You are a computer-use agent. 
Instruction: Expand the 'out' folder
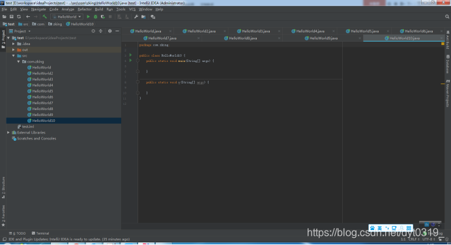click(14, 50)
